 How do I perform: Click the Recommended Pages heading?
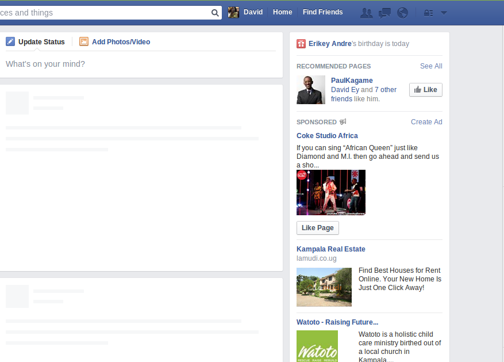coord(334,66)
